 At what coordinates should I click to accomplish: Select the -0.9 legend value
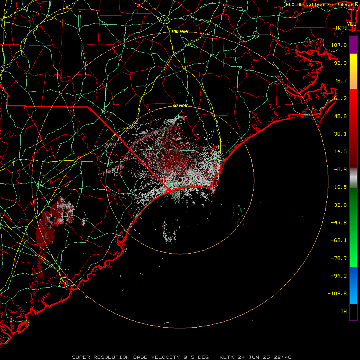click(x=340, y=170)
